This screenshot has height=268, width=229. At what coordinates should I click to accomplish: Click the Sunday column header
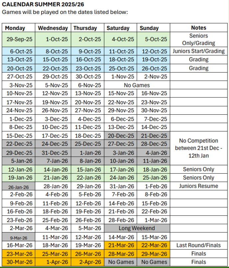(x=149, y=28)
